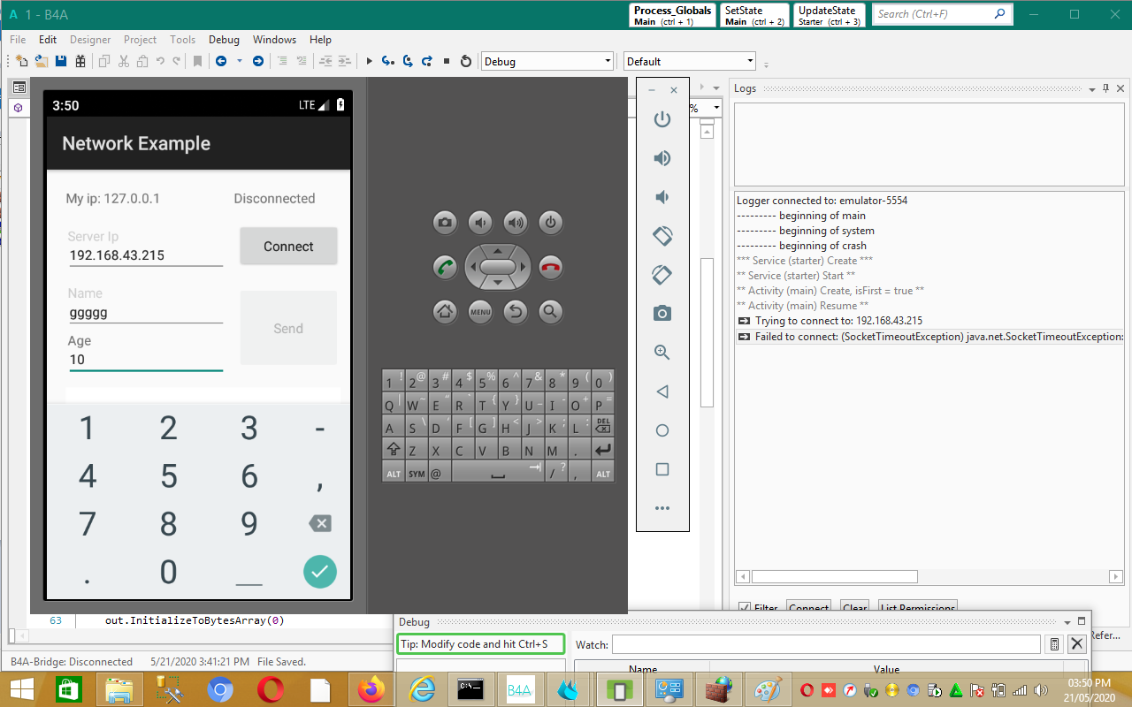Open the Command Prompt taskbar icon

(x=469, y=689)
